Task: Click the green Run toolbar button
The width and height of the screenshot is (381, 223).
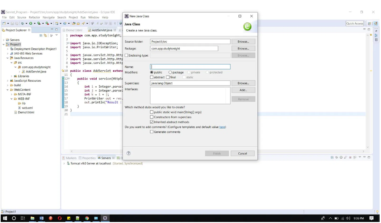Action: coord(30,24)
